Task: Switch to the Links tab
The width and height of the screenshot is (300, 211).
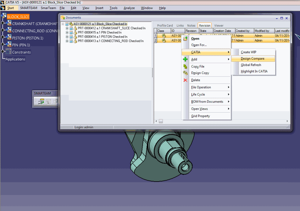Action: click(x=180, y=26)
